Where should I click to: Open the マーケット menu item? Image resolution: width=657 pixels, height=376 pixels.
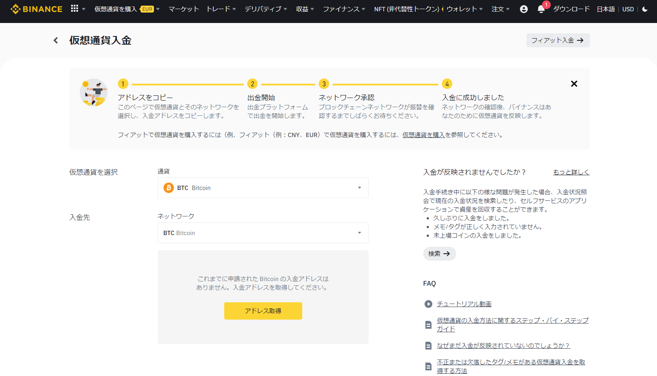tap(184, 9)
